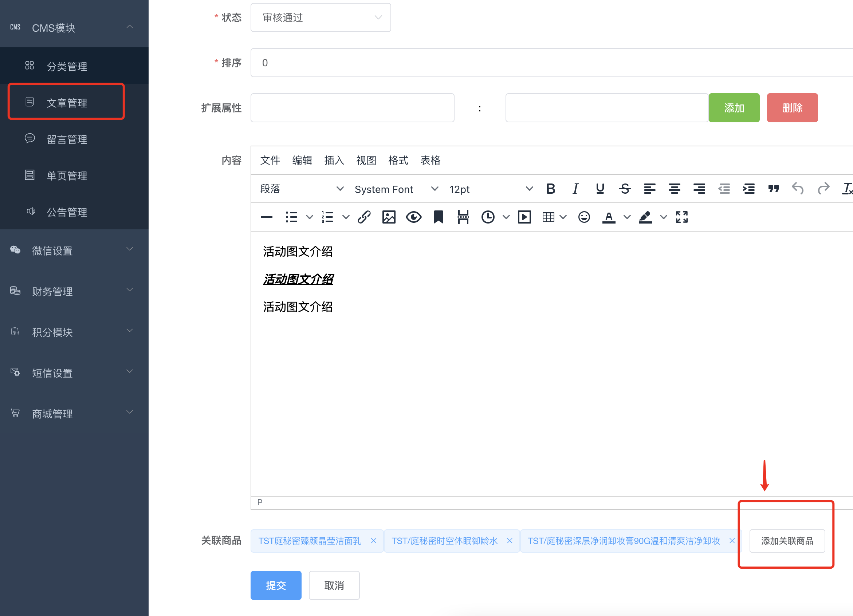Click the blockquote icon
The height and width of the screenshot is (616, 853).
[x=773, y=189]
